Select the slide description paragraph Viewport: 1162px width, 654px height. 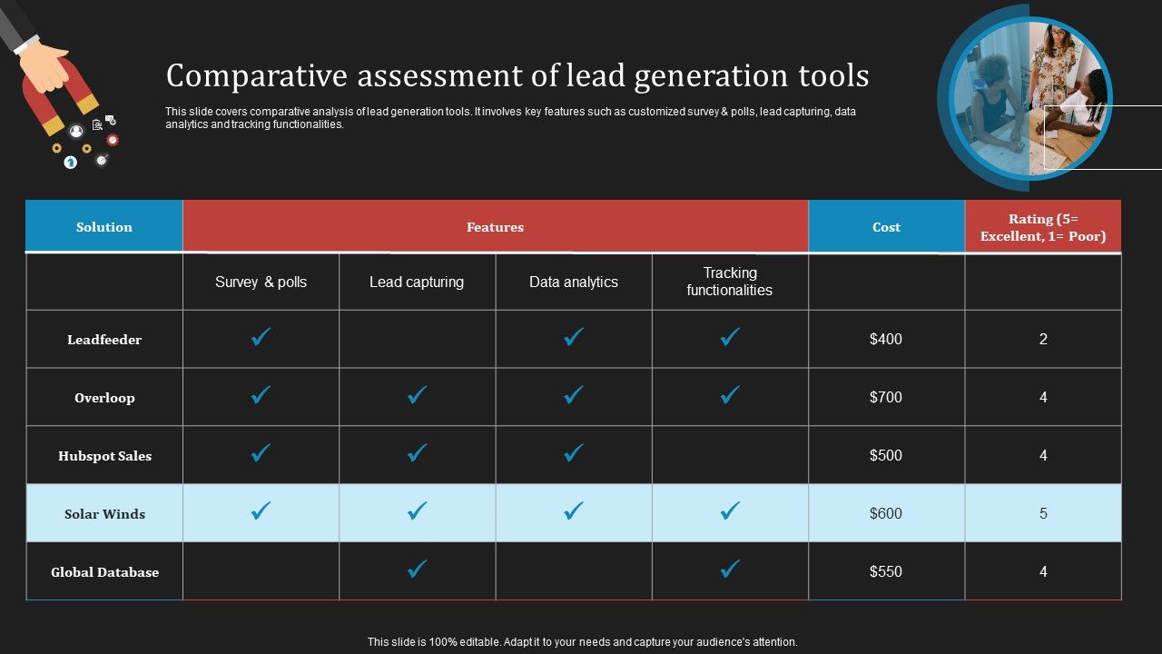point(510,118)
